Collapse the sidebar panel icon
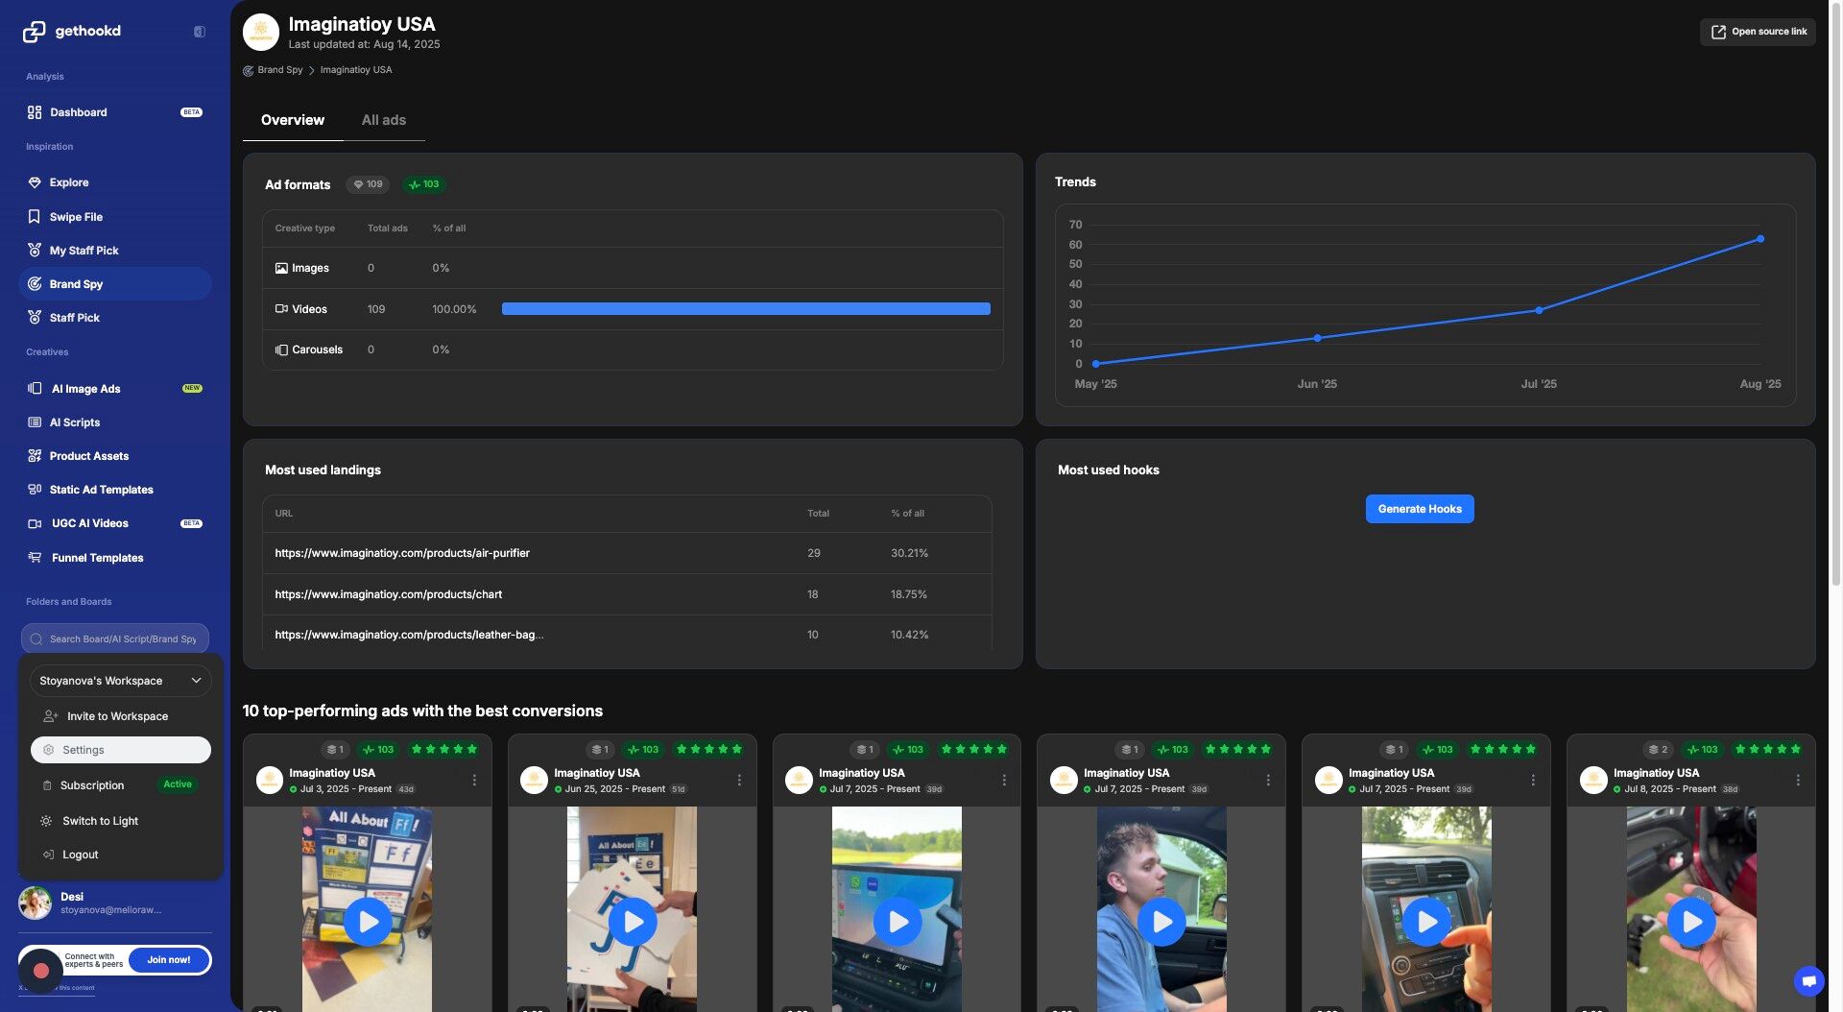Screen dimensions: 1843x1012 (x=200, y=32)
